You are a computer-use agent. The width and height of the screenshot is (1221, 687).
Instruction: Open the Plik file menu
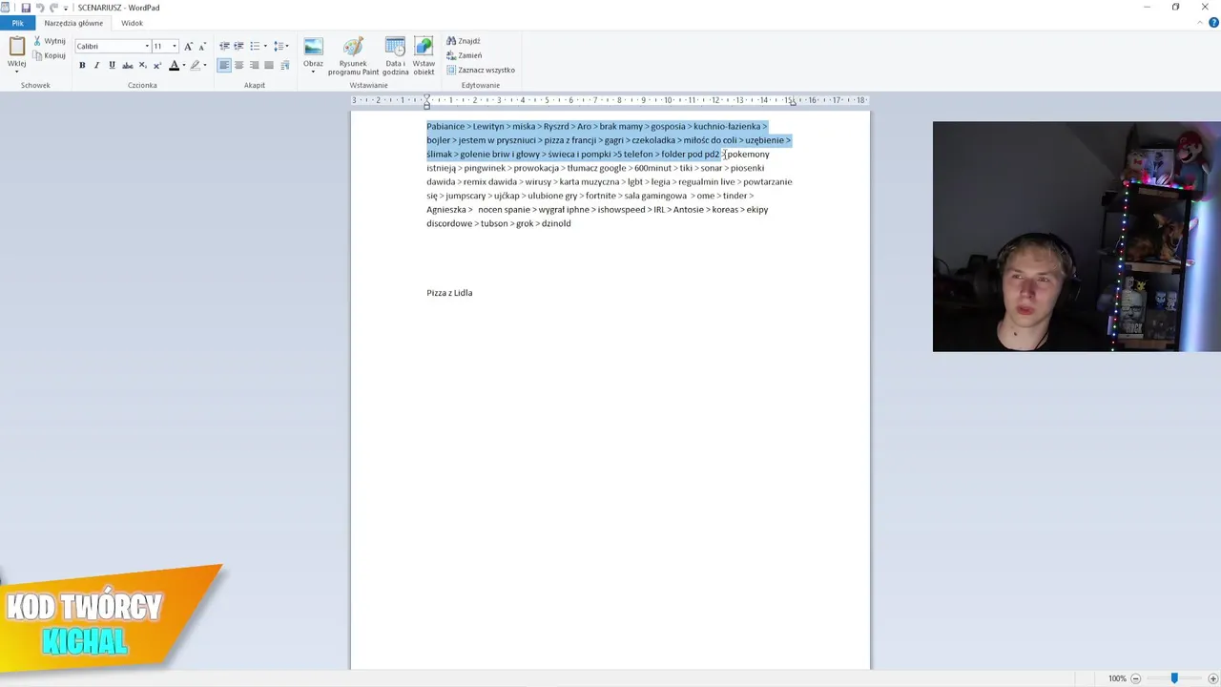click(x=17, y=23)
